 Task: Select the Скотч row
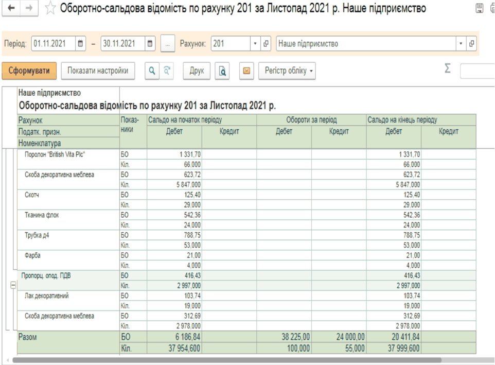point(68,200)
